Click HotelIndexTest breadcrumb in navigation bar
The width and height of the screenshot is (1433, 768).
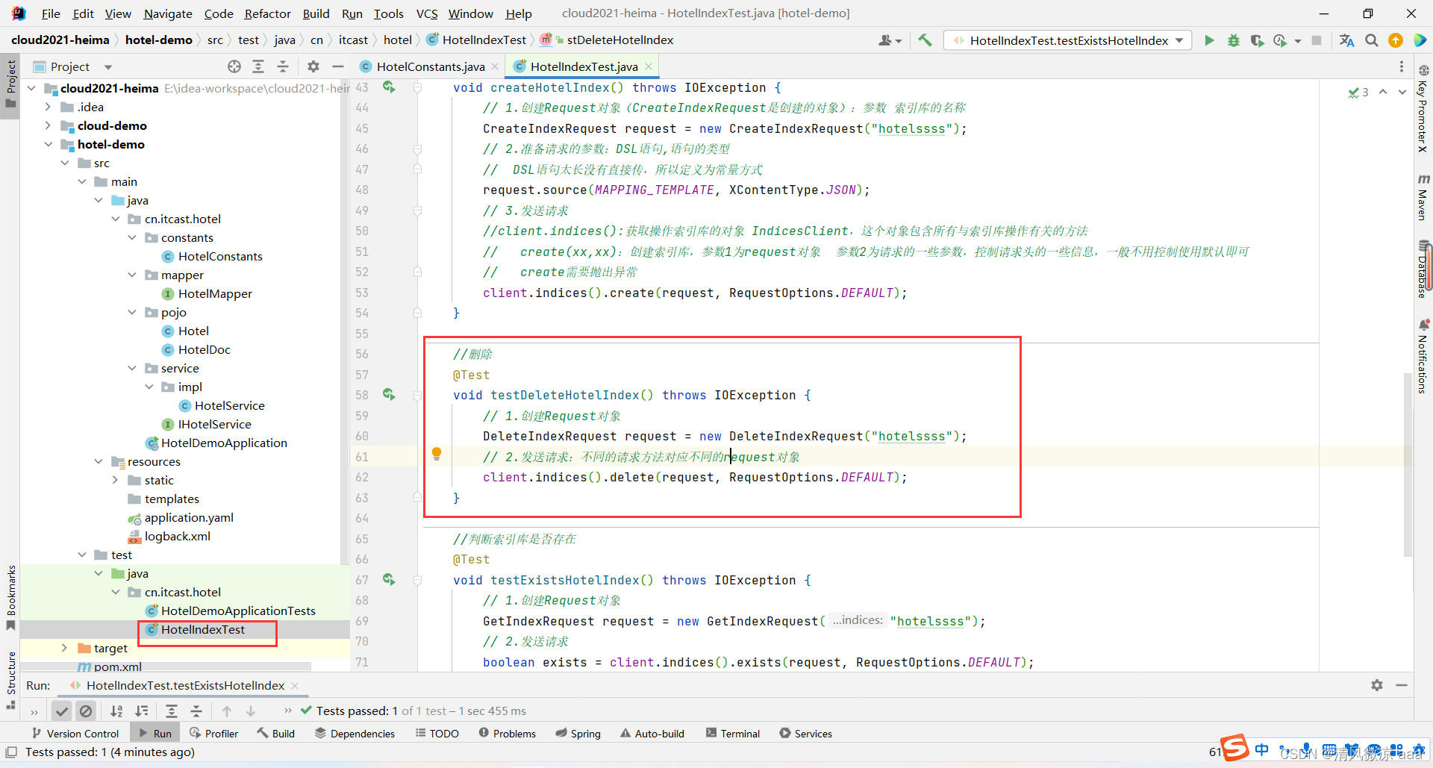tap(475, 40)
